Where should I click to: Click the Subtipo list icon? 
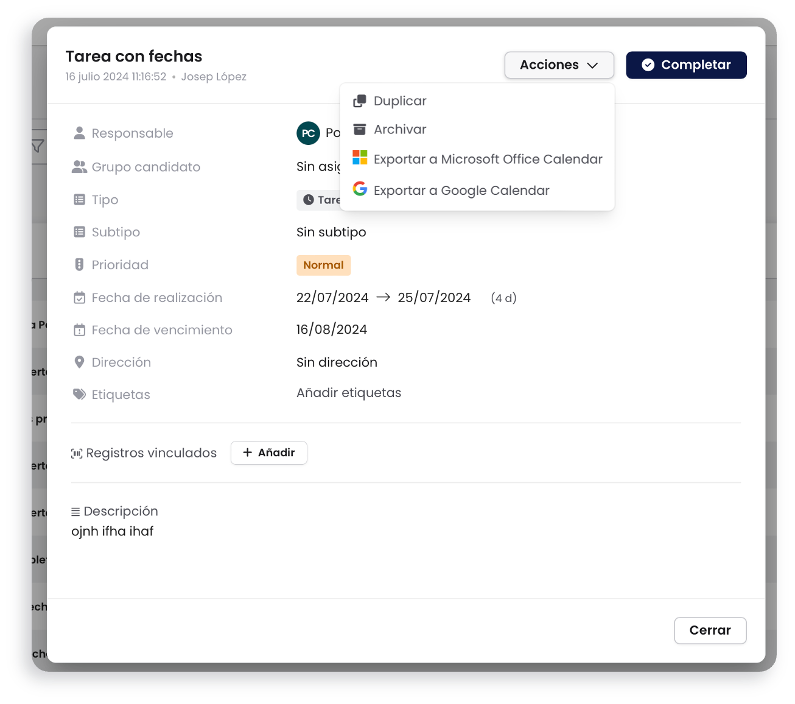79,232
